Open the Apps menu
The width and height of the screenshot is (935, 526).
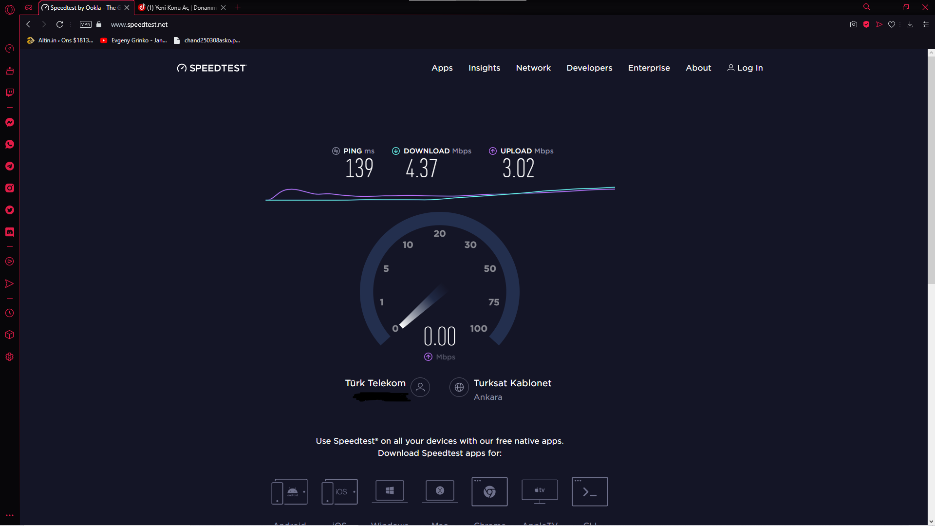[x=442, y=68]
